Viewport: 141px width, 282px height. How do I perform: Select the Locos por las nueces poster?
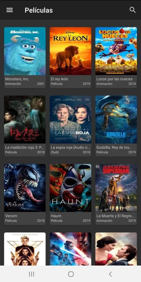tap(116, 51)
